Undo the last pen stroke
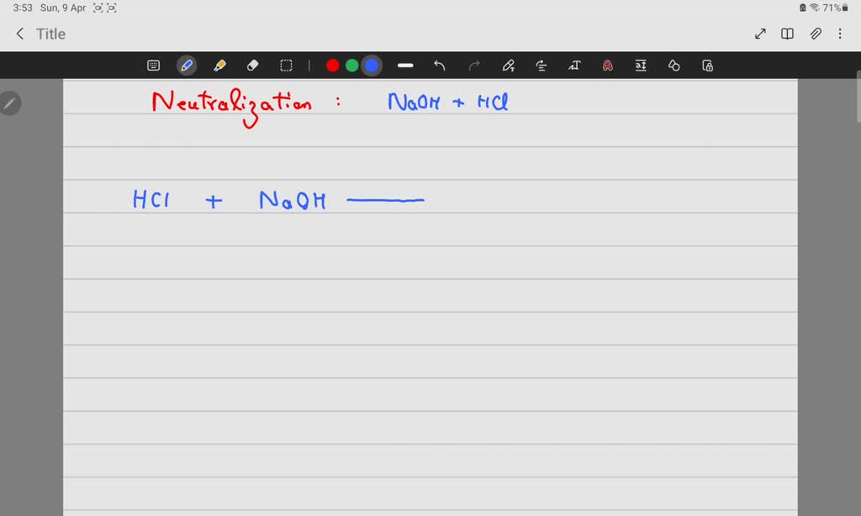Viewport: 861px width, 516px height. coord(438,65)
